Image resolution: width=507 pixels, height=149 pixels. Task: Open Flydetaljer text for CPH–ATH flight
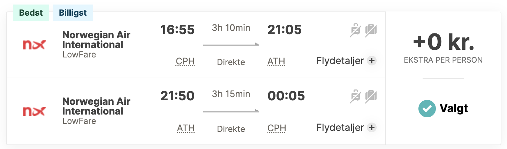tap(340, 61)
